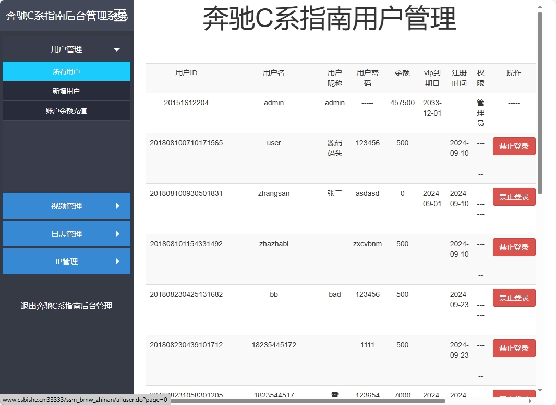Click the 用户ID column header
Viewport: 556px width, 405px height.
[186, 73]
